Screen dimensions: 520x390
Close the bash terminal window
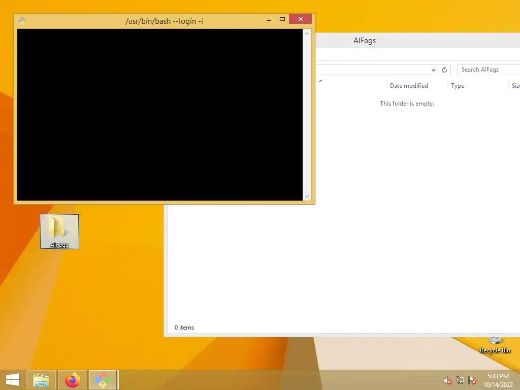(300, 19)
